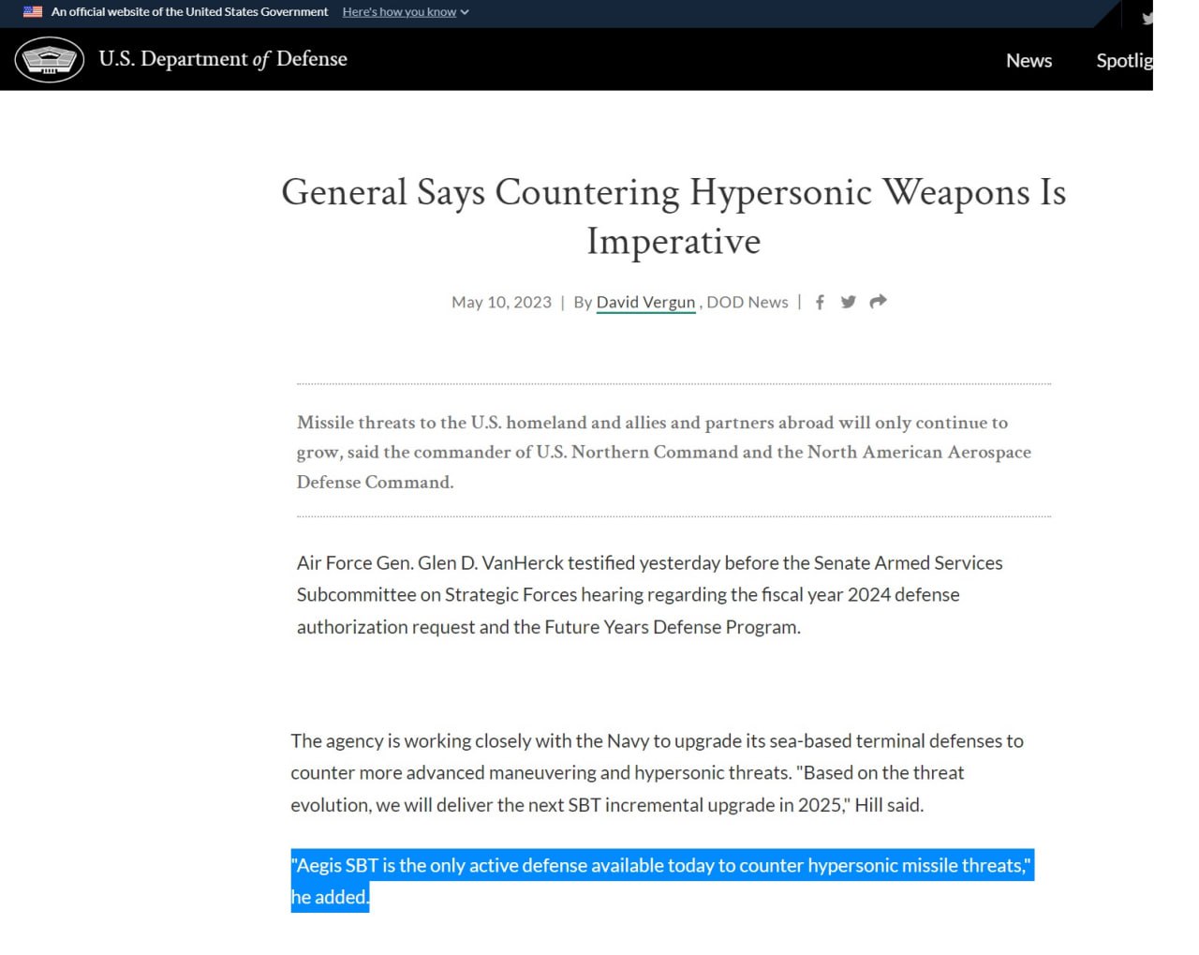
Task: Click the DOD News byline text
Action: point(747,302)
